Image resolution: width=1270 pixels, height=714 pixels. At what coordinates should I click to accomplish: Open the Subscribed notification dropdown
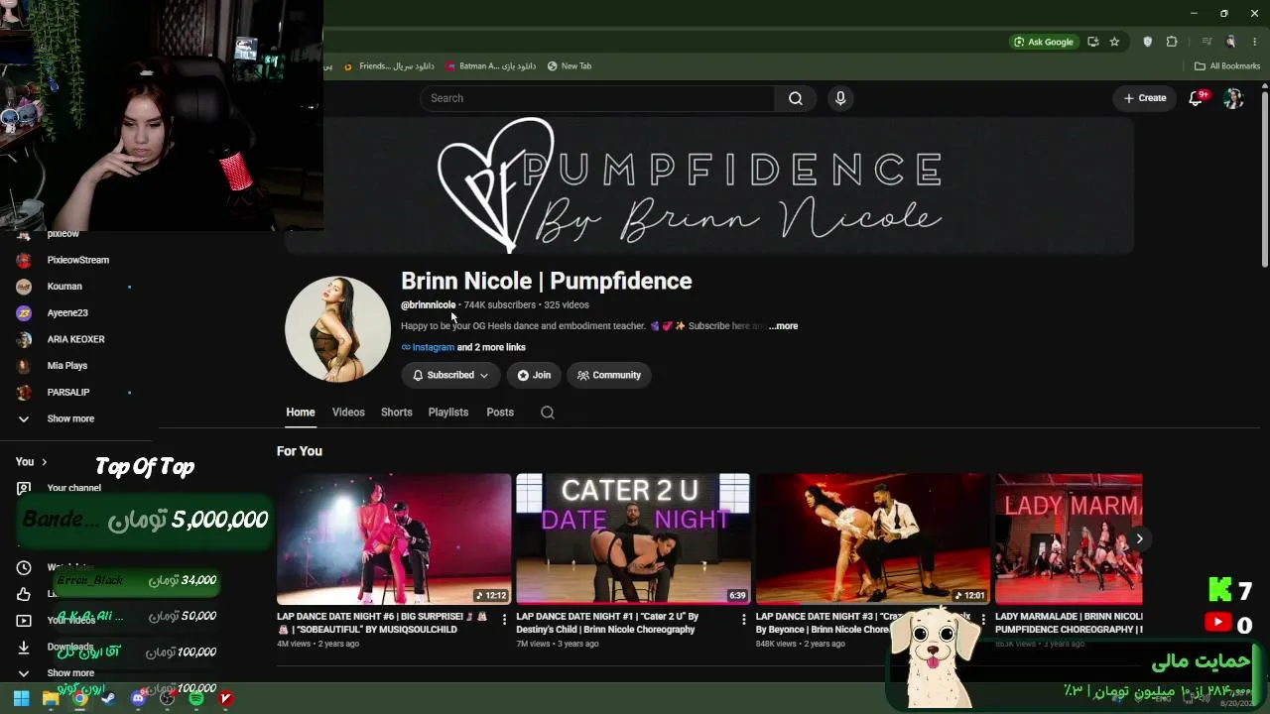click(x=450, y=375)
